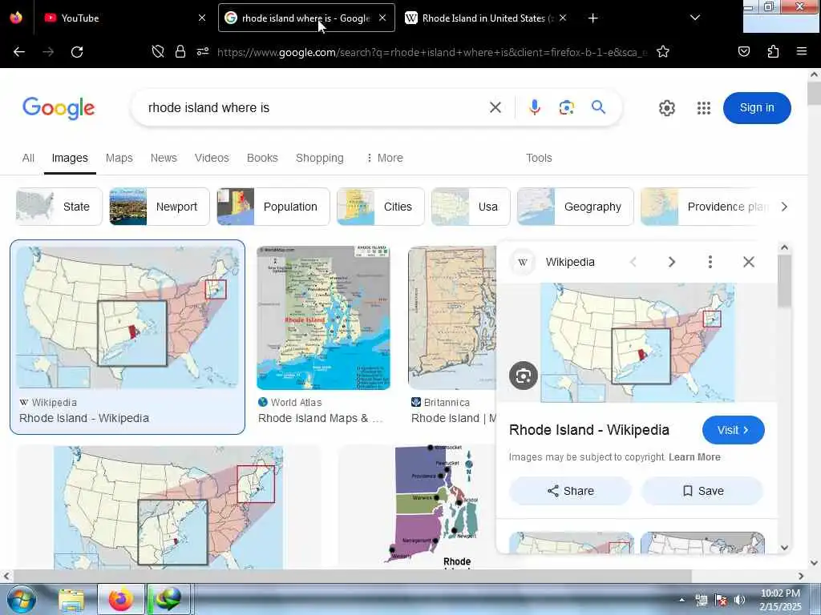Open File Explorer from the taskbar
Screen dimensions: 821x615
(x=71, y=600)
